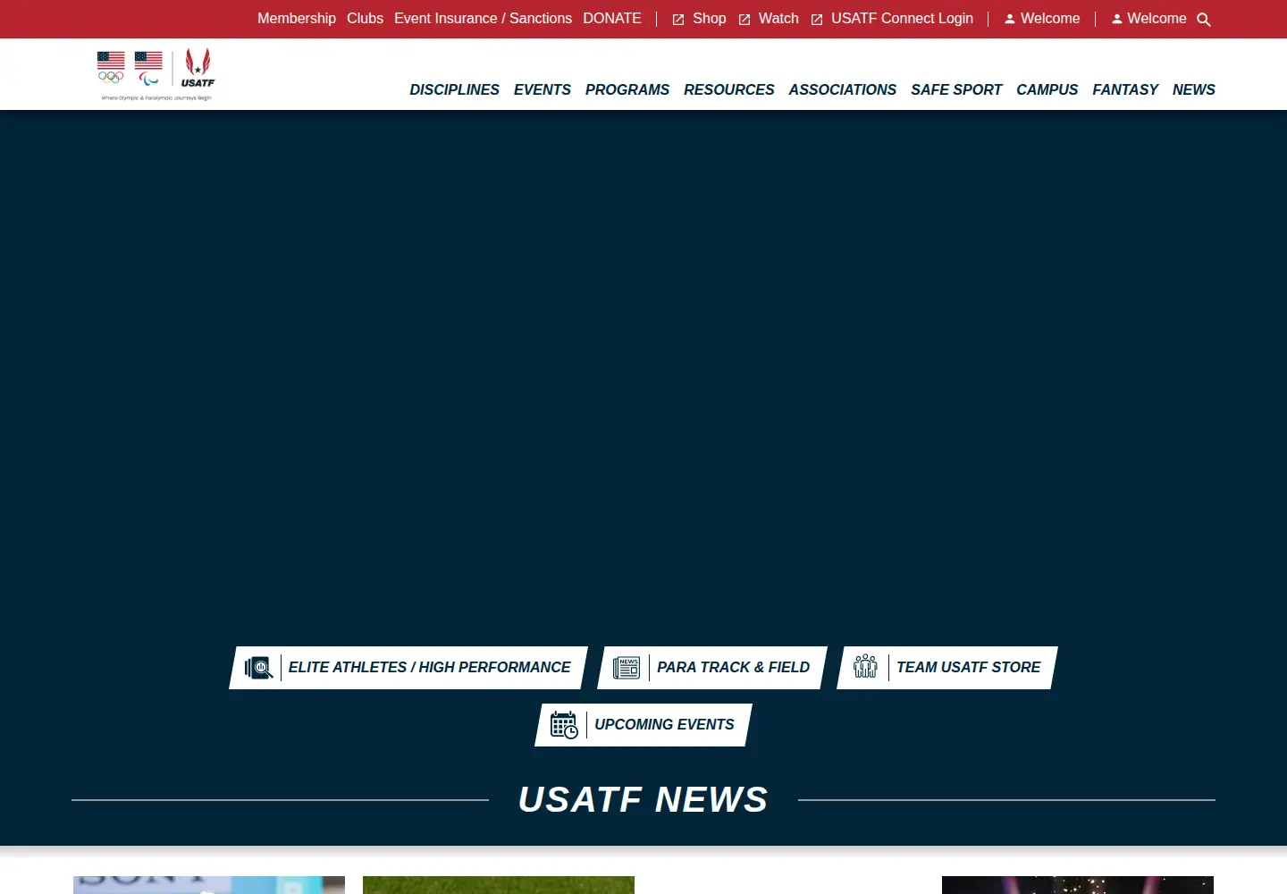Screen dimensions: 1287x894
Task: Open the Fantasy page
Action: pos(1125,89)
